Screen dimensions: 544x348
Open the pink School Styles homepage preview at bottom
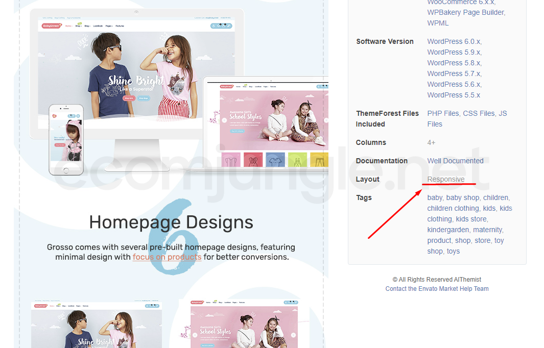[243, 324]
